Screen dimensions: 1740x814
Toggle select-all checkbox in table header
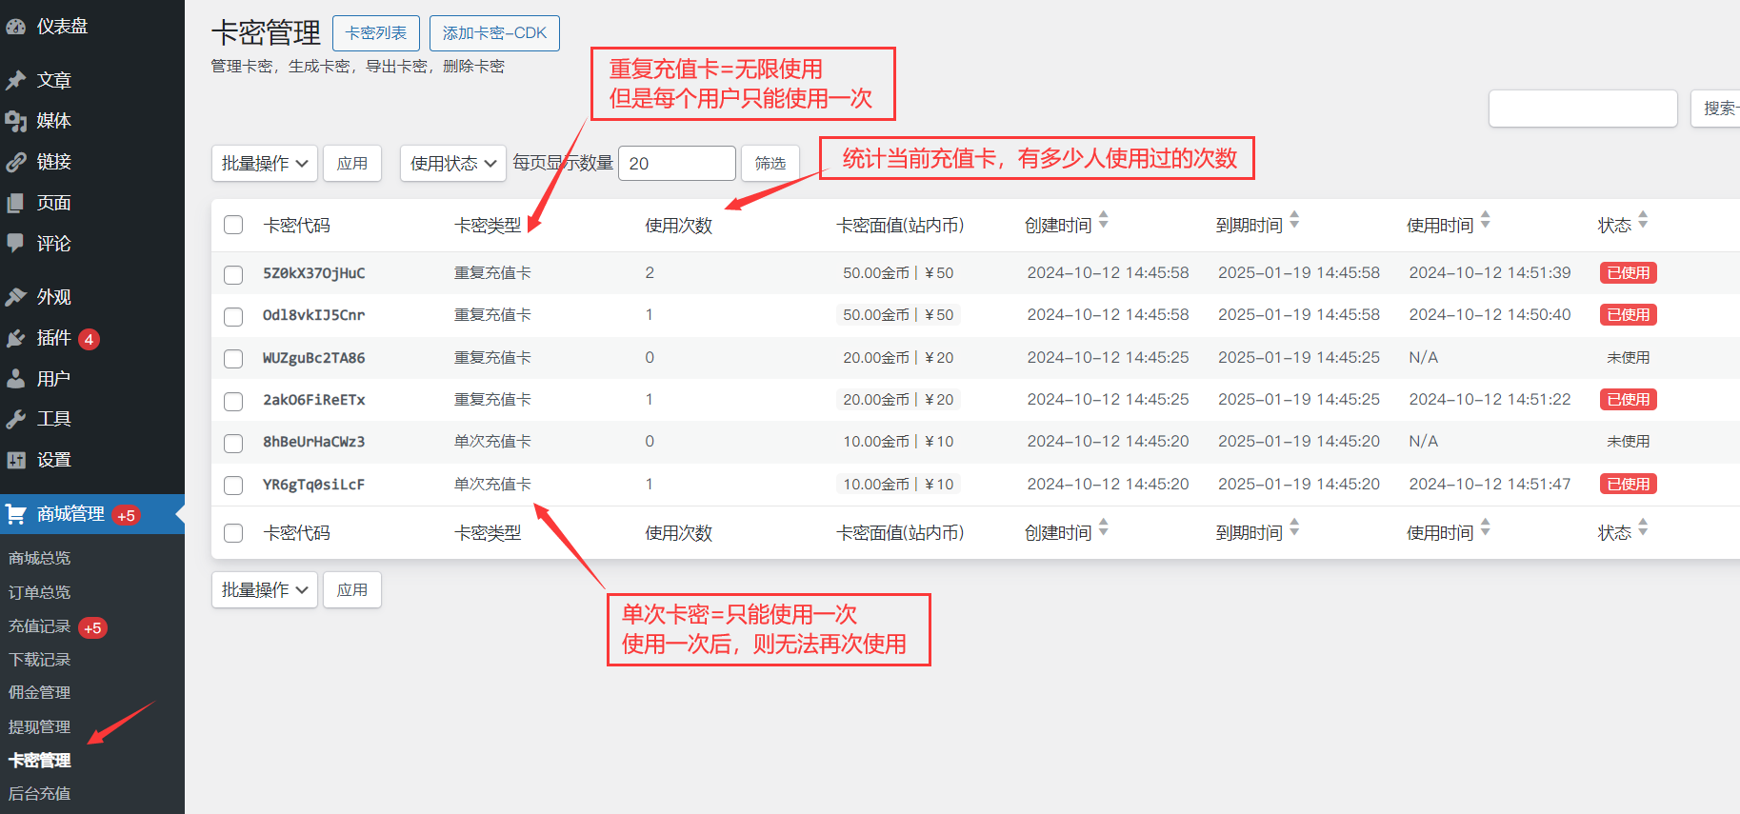click(x=233, y=225)
